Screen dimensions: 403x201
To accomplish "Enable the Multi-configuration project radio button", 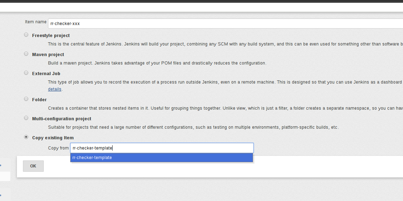I will (x=26, y=118).
